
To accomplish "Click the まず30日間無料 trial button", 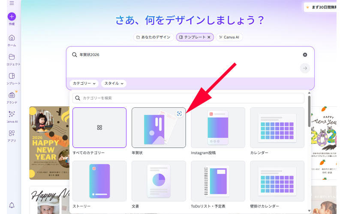I will click(320, 7).
